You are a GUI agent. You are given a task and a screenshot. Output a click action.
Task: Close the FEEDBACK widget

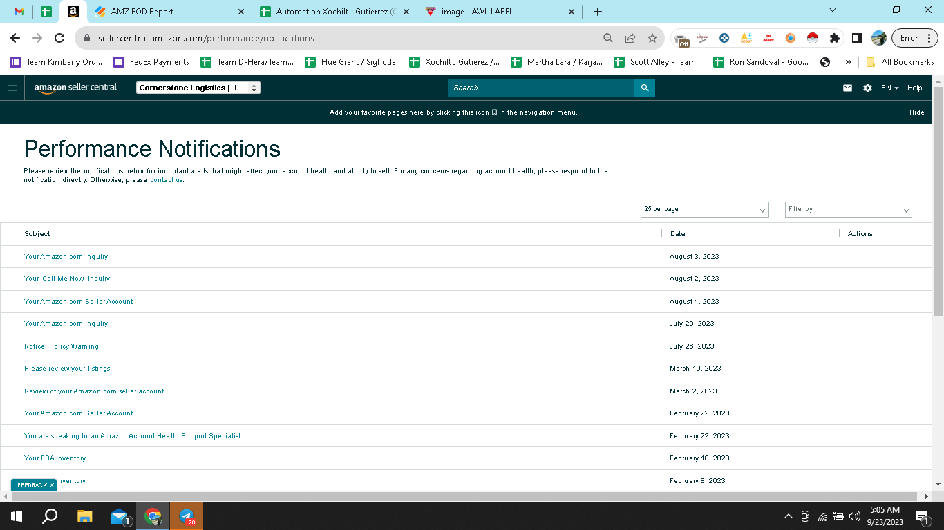(52, 485)
